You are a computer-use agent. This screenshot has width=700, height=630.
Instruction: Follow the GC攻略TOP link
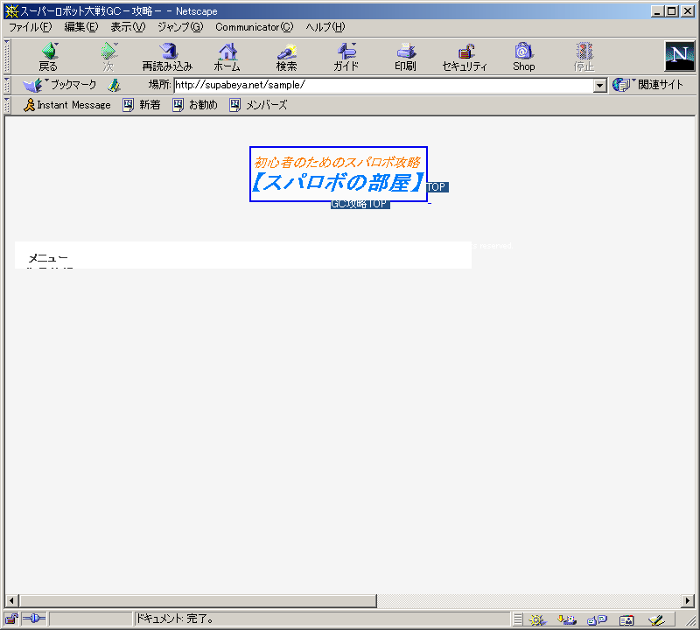tap(360, 205)
